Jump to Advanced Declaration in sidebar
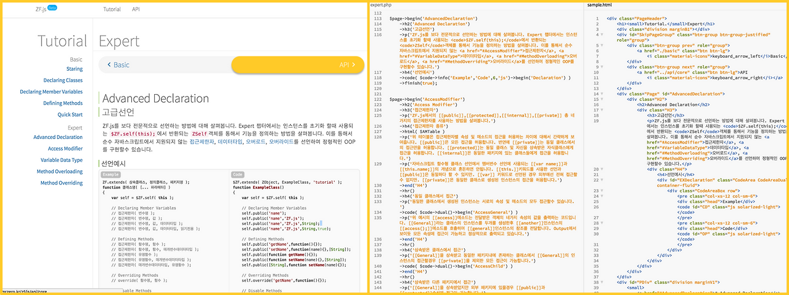 click(58, 138)
